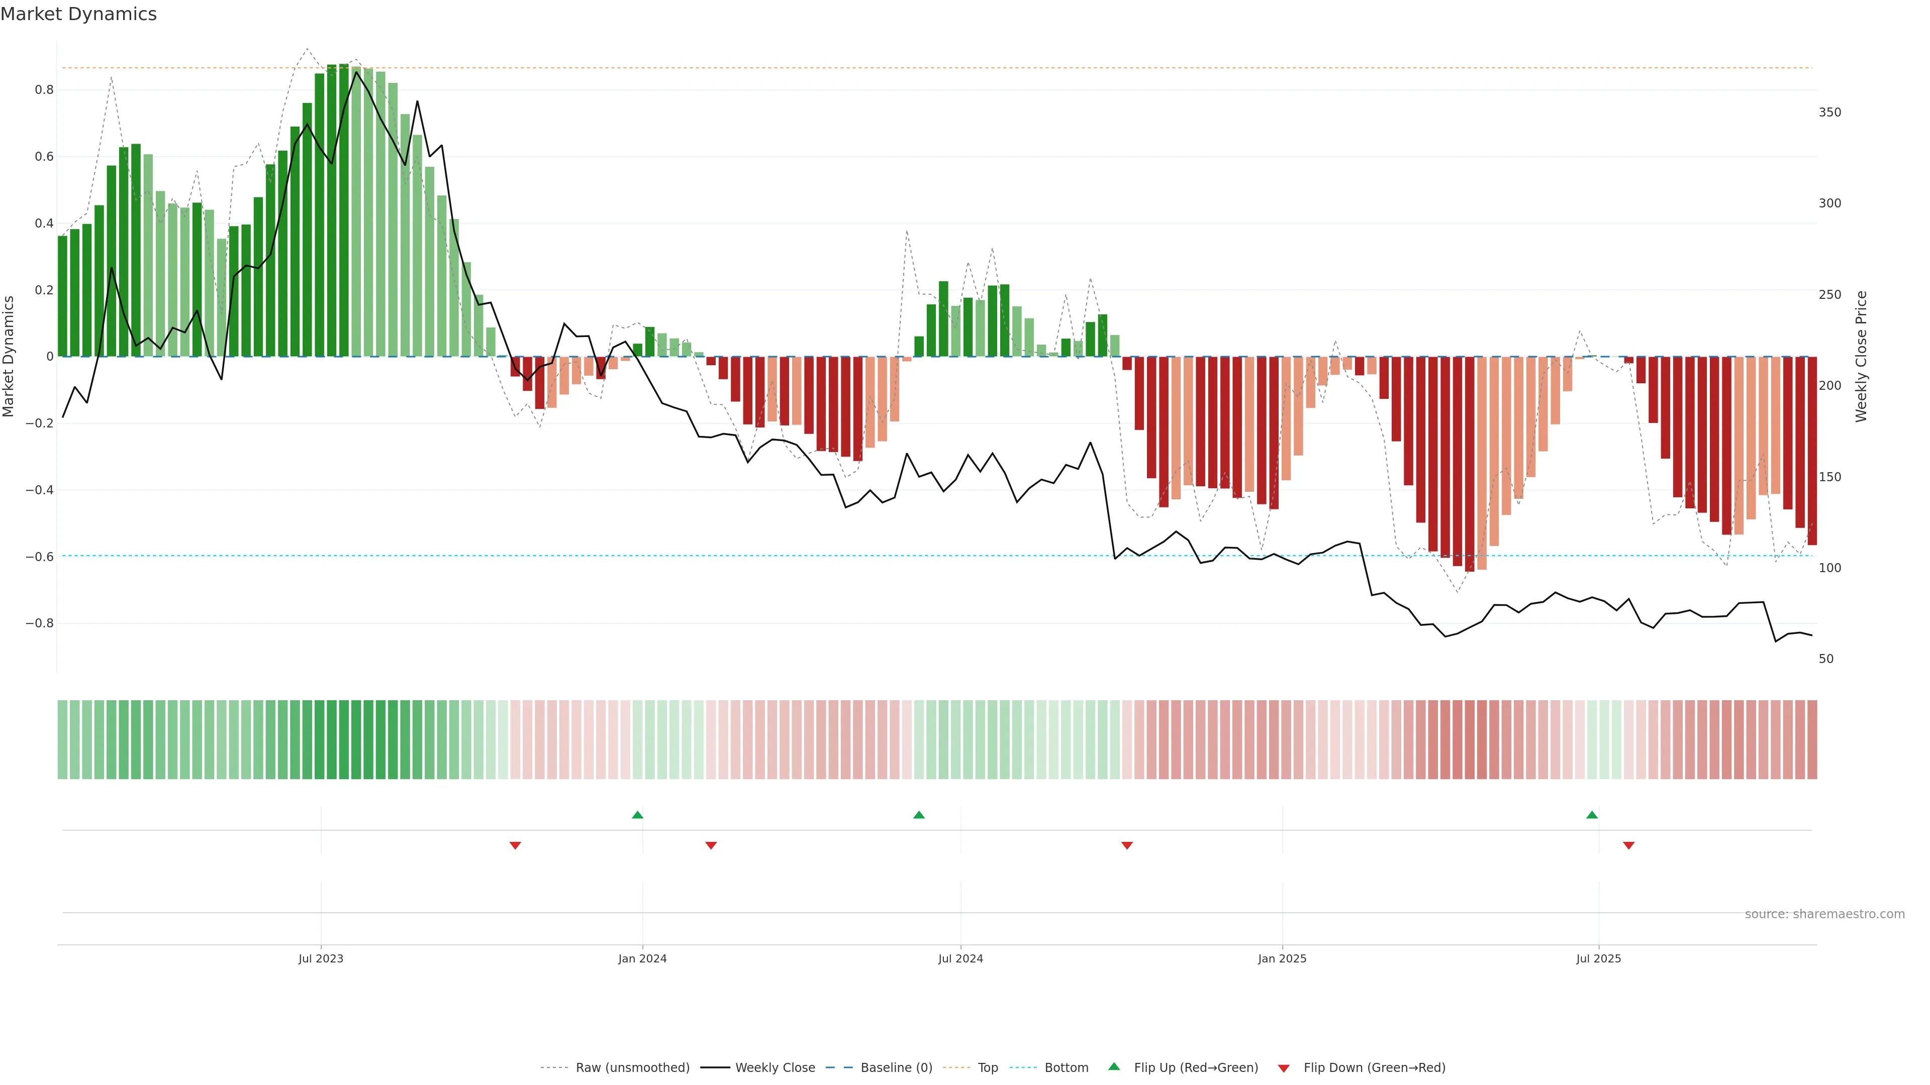Click the red flip-down triangle between Jul 2024 and Jan 2025
The image size is (1930, 1085).
[1127, 845]
